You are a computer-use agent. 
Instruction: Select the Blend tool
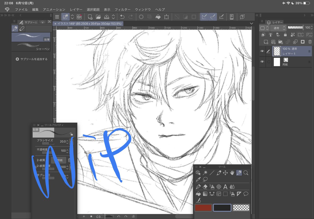232,187
